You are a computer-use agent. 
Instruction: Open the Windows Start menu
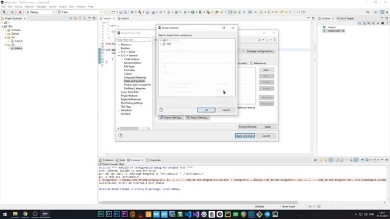coord(4,214)
